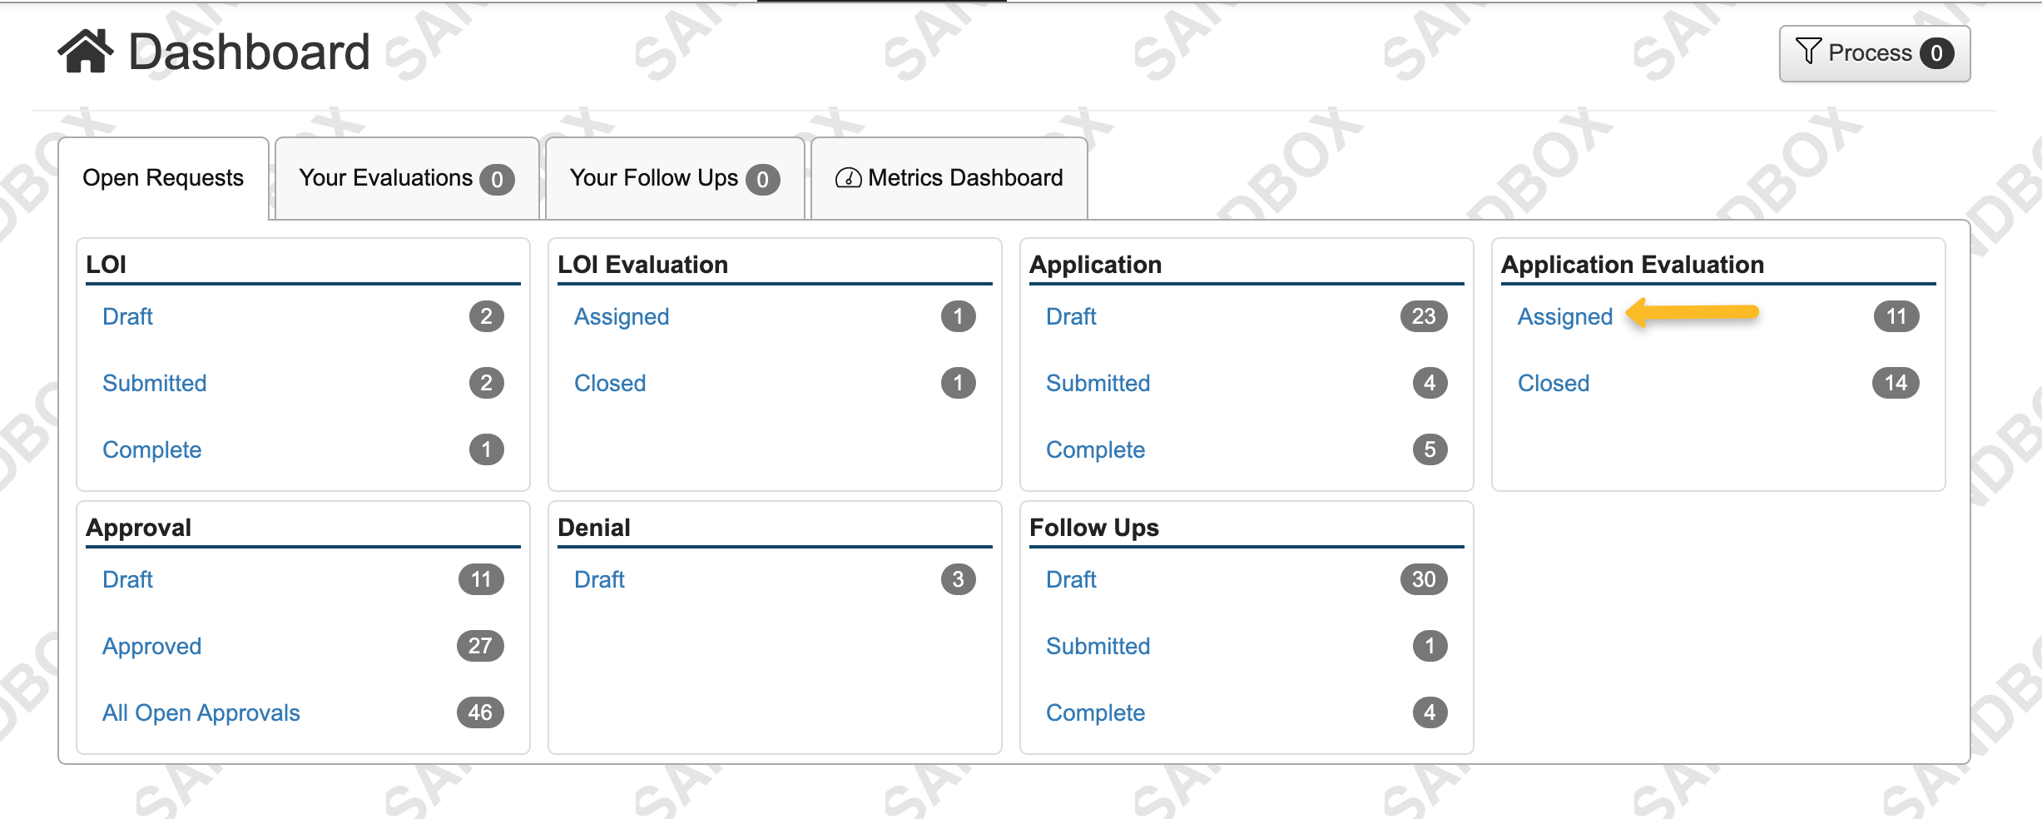Click the gauge icon on Metrics Dashboard tab
2042x819 pixels.
click(x=849, y=176)
